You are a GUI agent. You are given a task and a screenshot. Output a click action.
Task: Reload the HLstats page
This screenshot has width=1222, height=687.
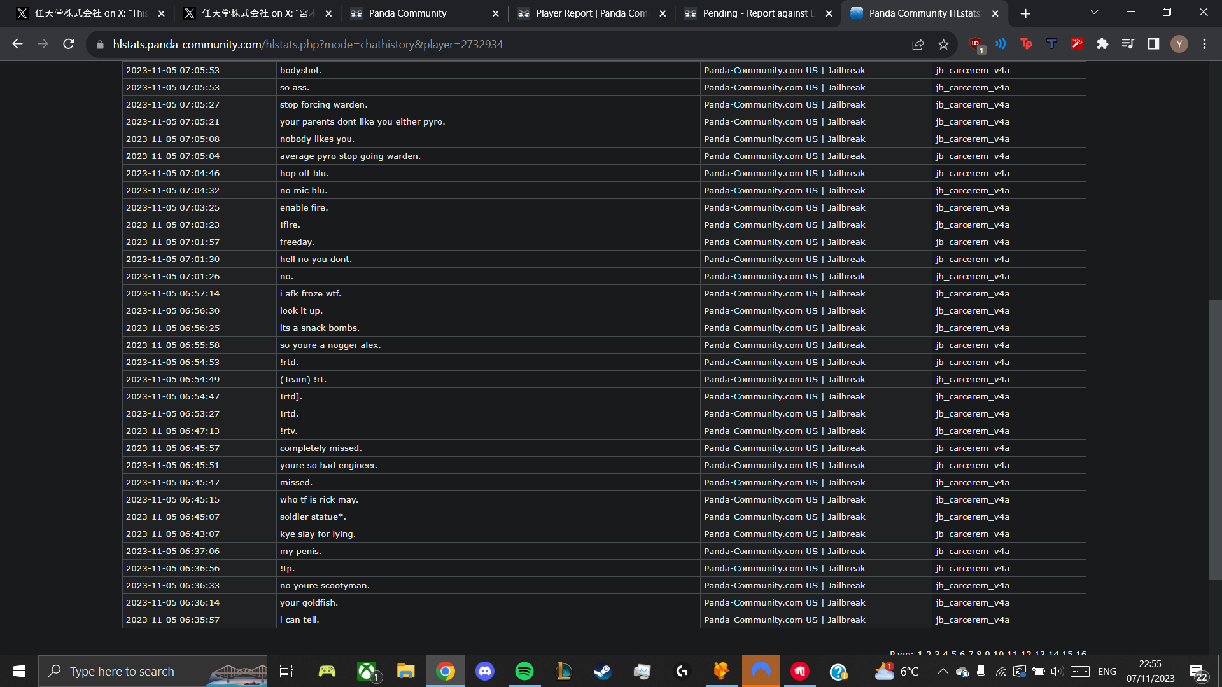pyautogui.click(x=69, y=44)
